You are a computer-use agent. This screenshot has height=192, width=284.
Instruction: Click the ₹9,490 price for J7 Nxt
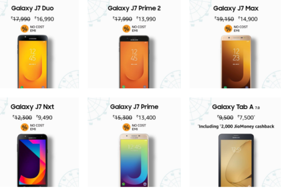(44, 118)
